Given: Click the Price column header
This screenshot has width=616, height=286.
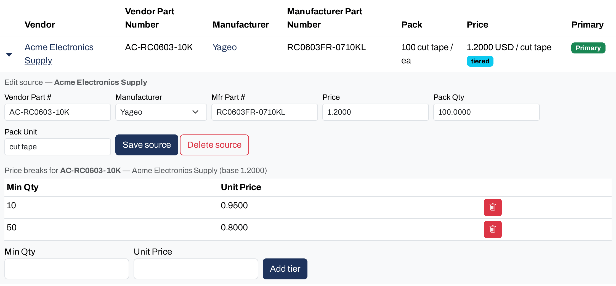Looking at the screenshot, I should (477, 25).
